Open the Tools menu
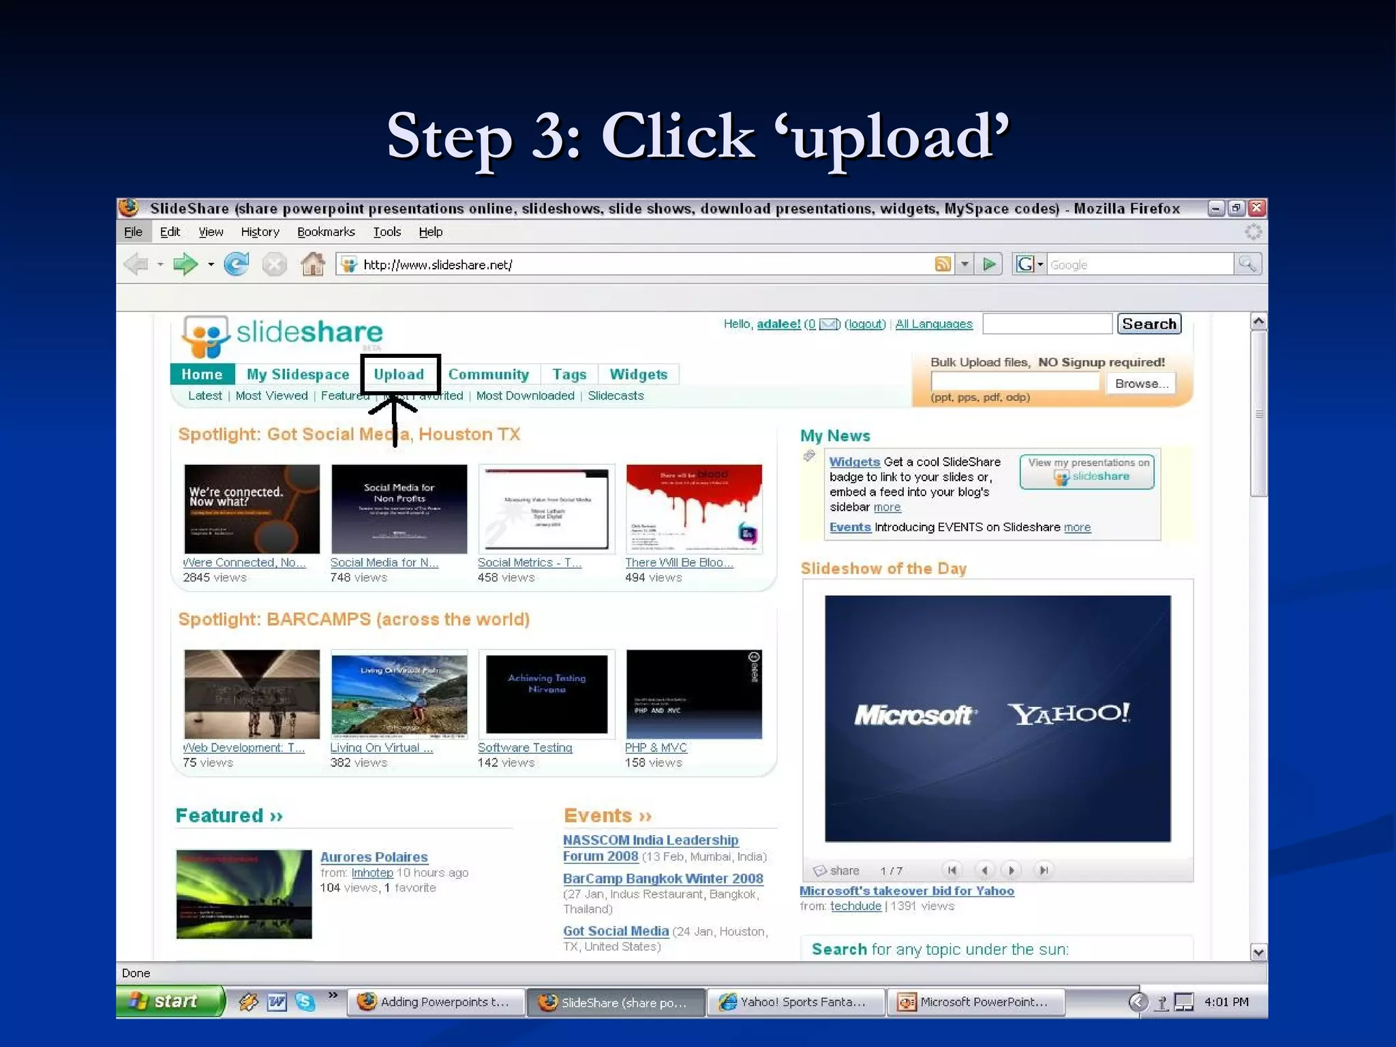This screenshot has width=1396, height=1047. (x=386, y=232)
